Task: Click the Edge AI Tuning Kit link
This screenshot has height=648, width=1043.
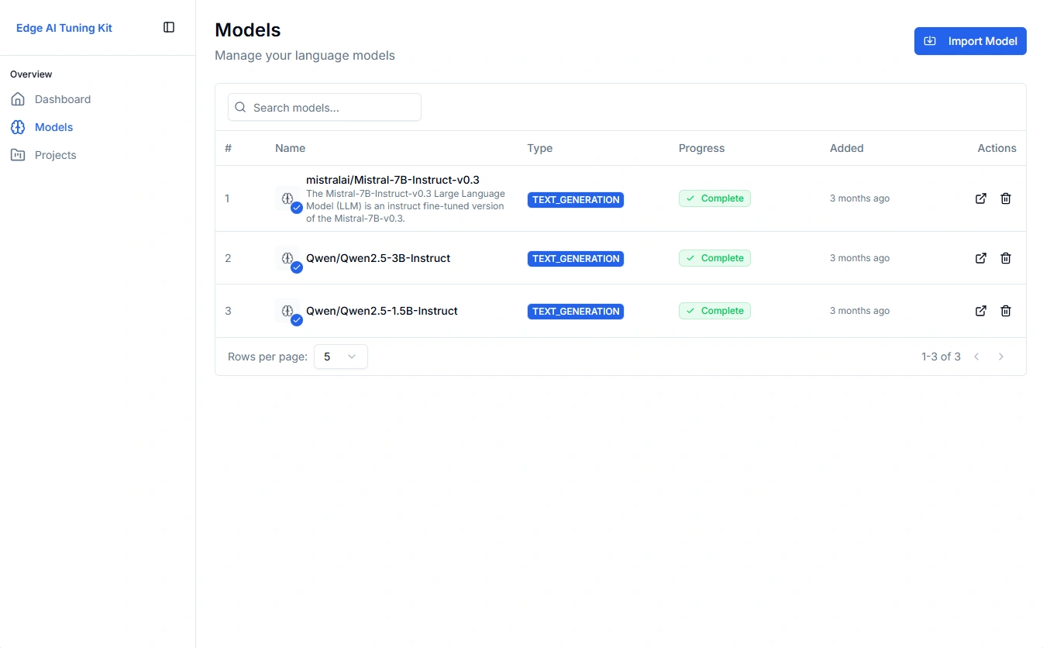Action: pyautogui.click(x=64, y=27)
